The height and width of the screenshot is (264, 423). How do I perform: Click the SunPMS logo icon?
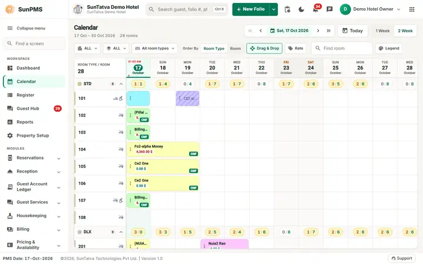tap(10, 9)
